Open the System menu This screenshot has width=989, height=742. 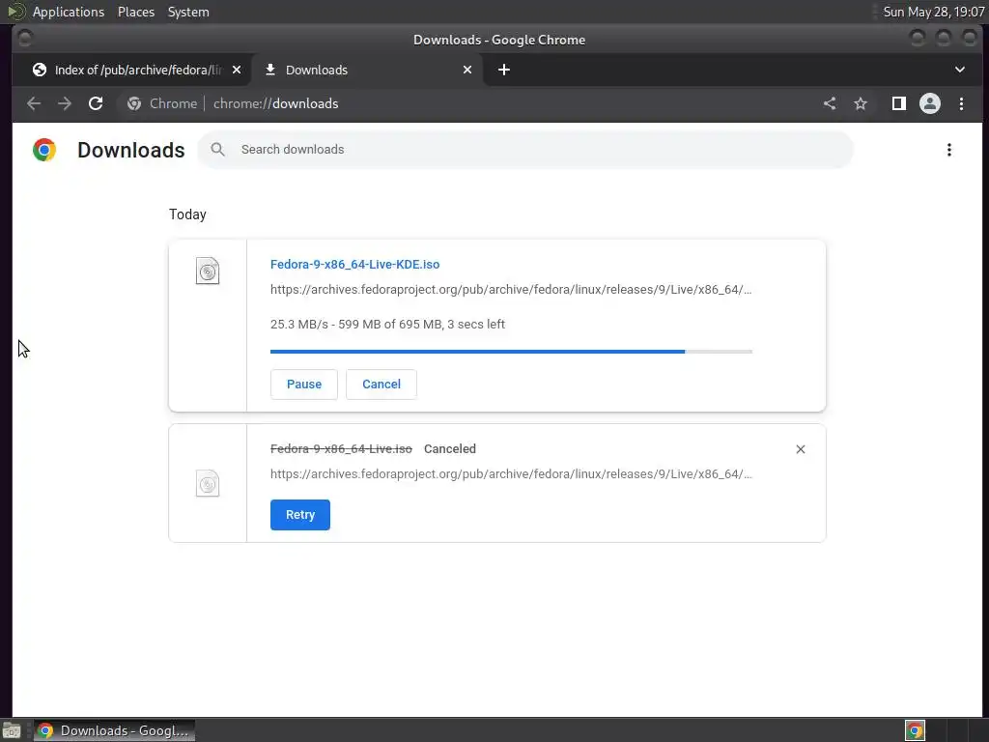188,12
